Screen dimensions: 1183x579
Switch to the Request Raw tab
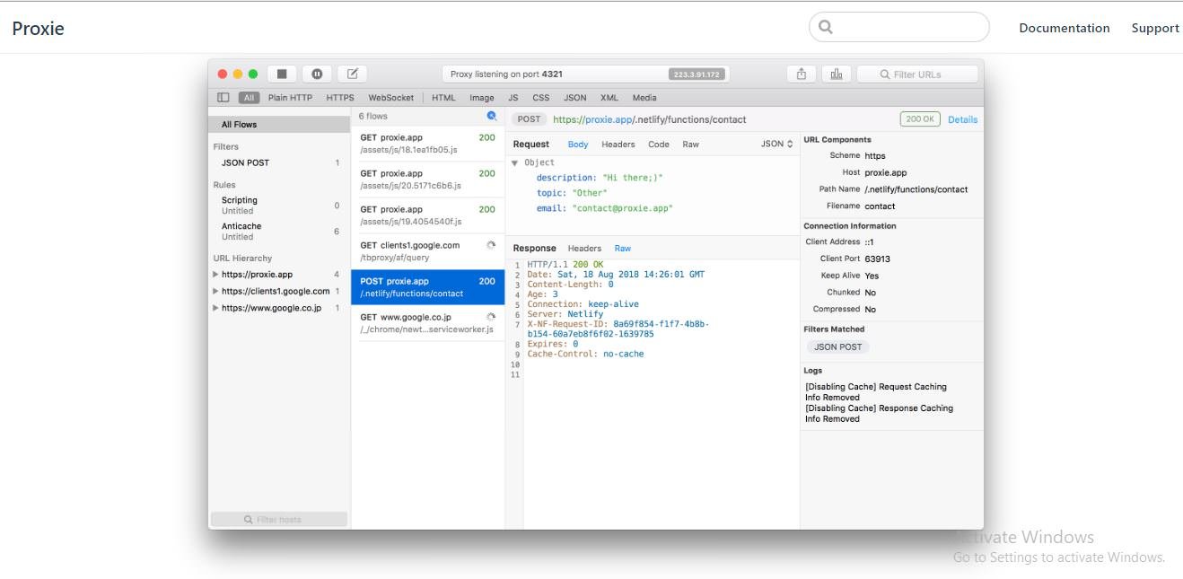(x=690, y=145)
